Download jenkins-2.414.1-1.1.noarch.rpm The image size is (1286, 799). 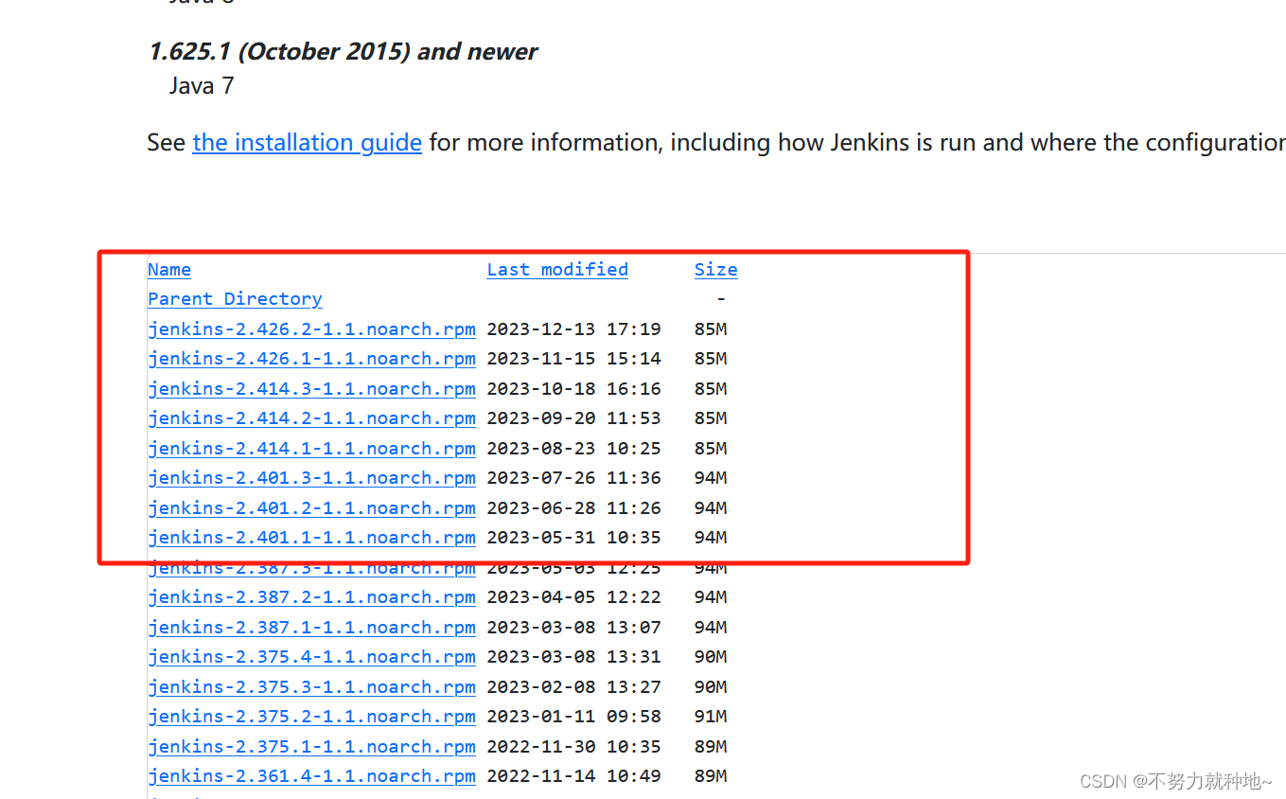pyautogui.click(x=311, y=449)
